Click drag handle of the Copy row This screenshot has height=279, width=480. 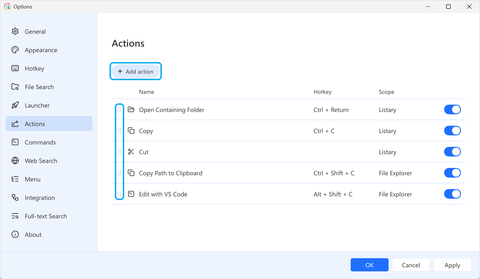click(120, 131)
